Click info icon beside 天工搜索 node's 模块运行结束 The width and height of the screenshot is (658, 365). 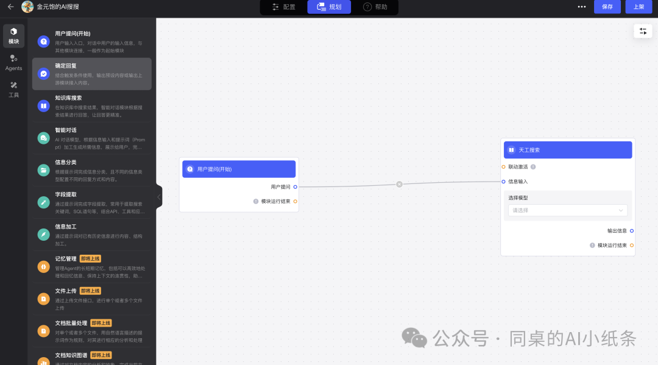[593, 246]
